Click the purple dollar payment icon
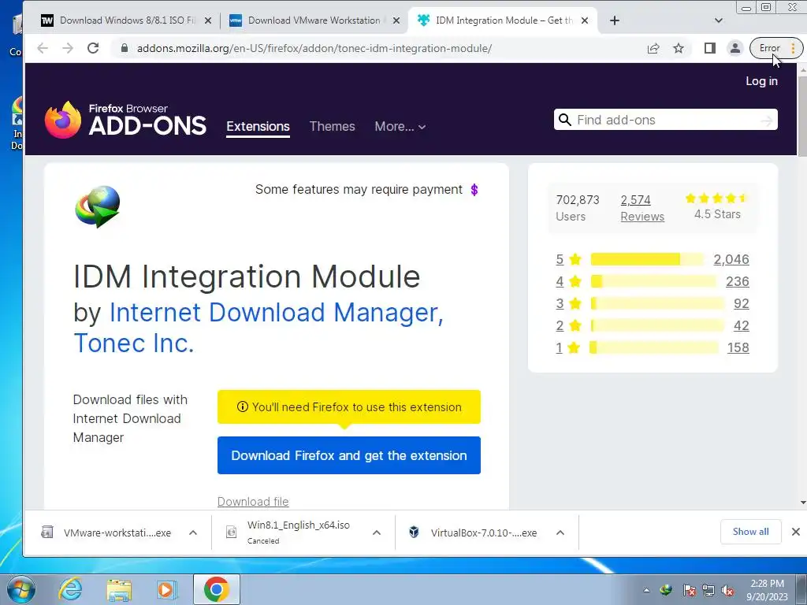This screenshot has width=807, height=605. tap(474, 190)
